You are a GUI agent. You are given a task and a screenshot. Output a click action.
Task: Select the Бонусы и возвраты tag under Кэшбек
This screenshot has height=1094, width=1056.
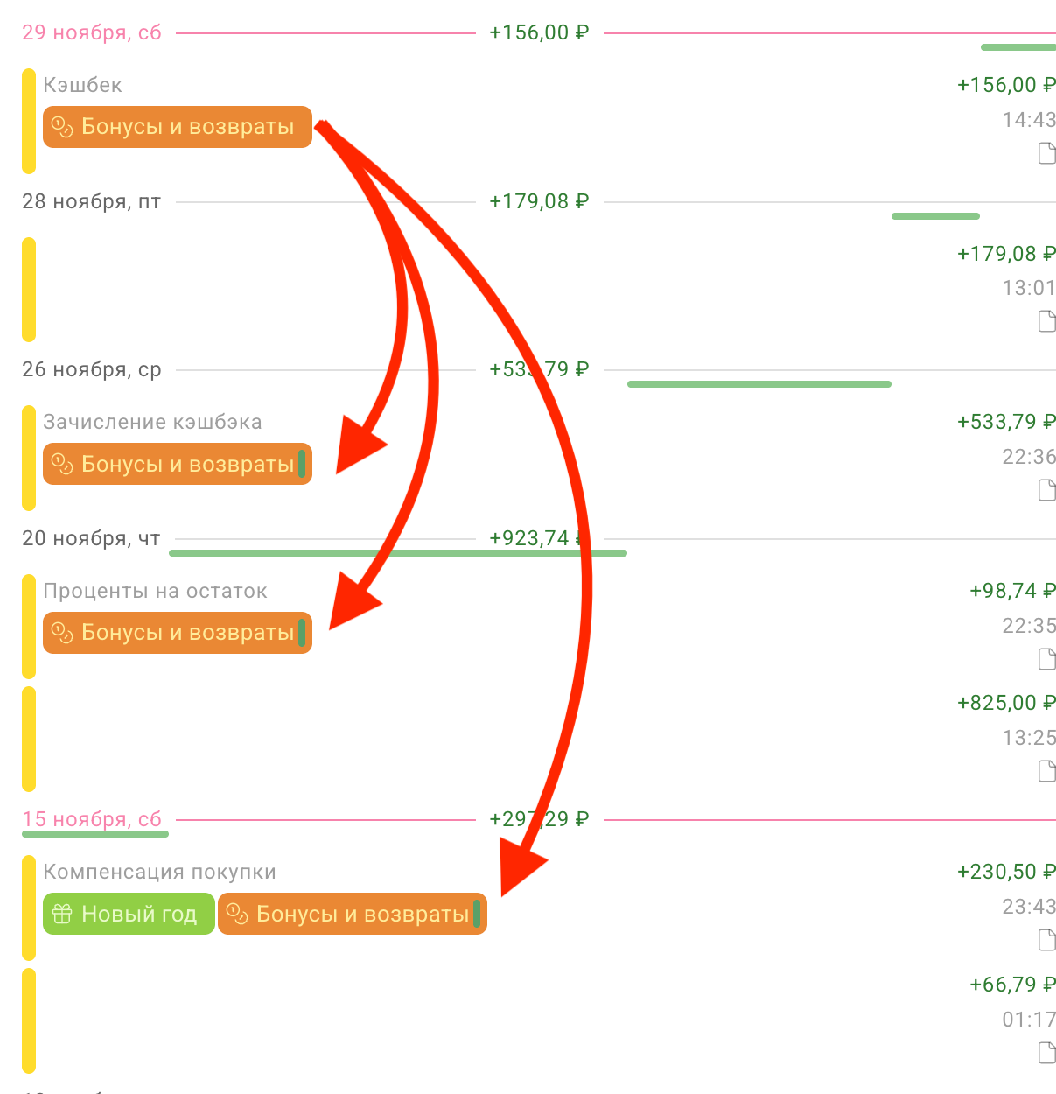click(177, 127)
